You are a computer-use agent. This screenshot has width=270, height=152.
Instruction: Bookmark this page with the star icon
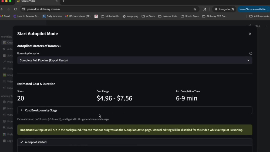pos(195,9)
